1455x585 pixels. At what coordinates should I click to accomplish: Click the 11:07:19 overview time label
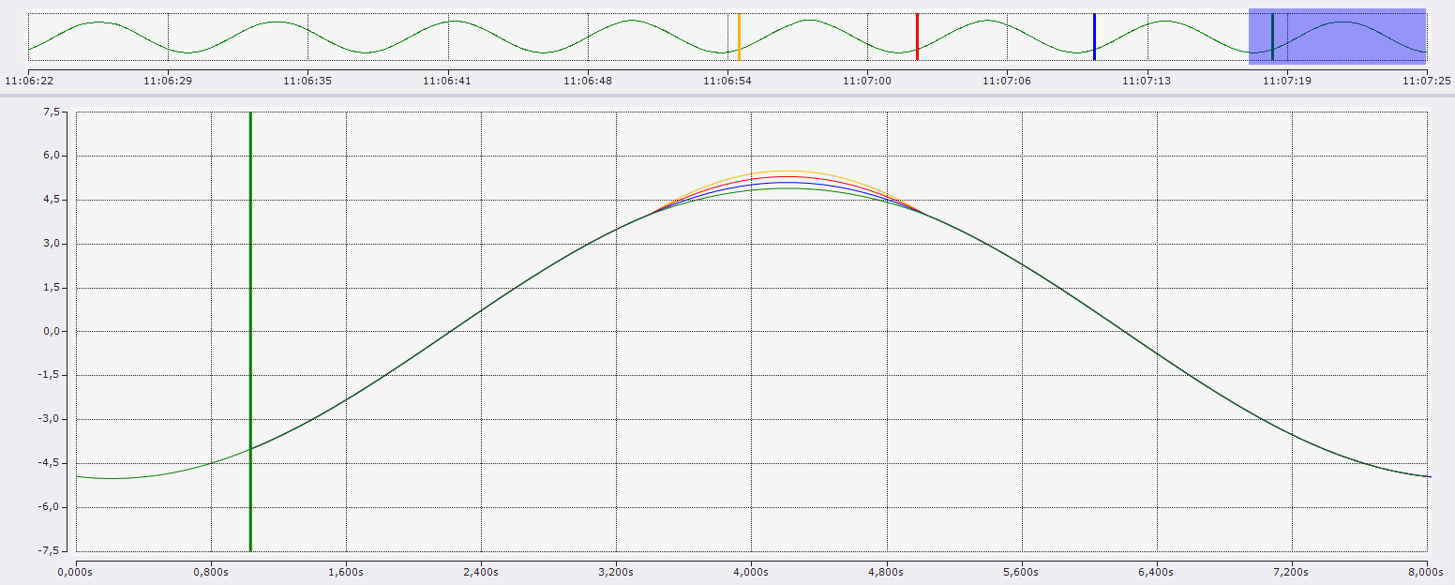(x=1286, y=81)
